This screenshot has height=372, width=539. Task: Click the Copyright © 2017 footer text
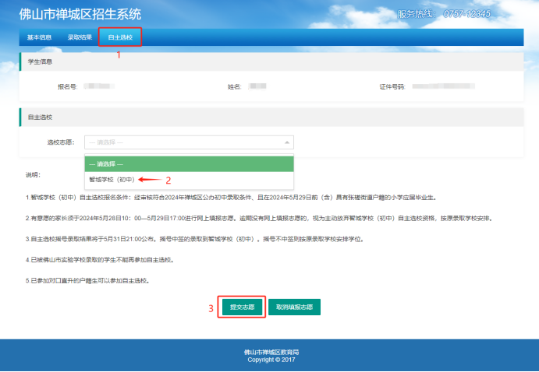coord(269,360)
